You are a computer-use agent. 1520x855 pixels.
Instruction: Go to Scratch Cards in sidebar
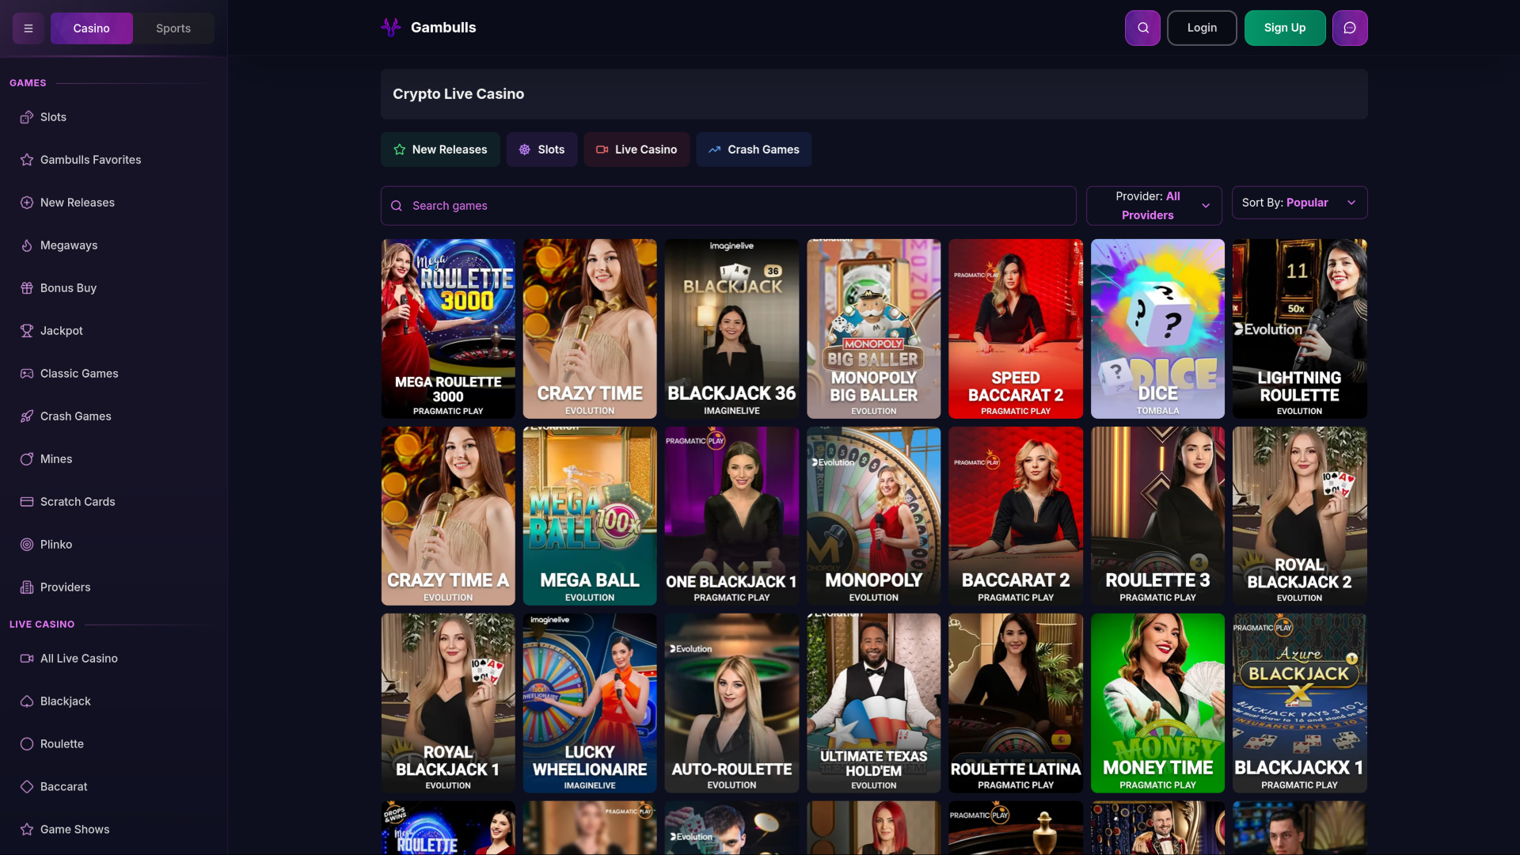coord(78,502)
